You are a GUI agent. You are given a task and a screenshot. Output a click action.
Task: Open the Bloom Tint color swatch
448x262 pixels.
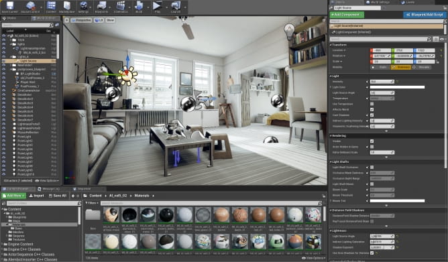(397, 201)
